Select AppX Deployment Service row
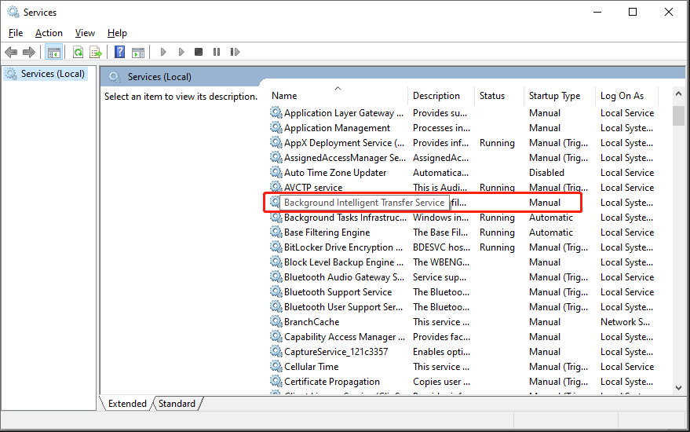This screenshot has height=432, width=690. 462,143
